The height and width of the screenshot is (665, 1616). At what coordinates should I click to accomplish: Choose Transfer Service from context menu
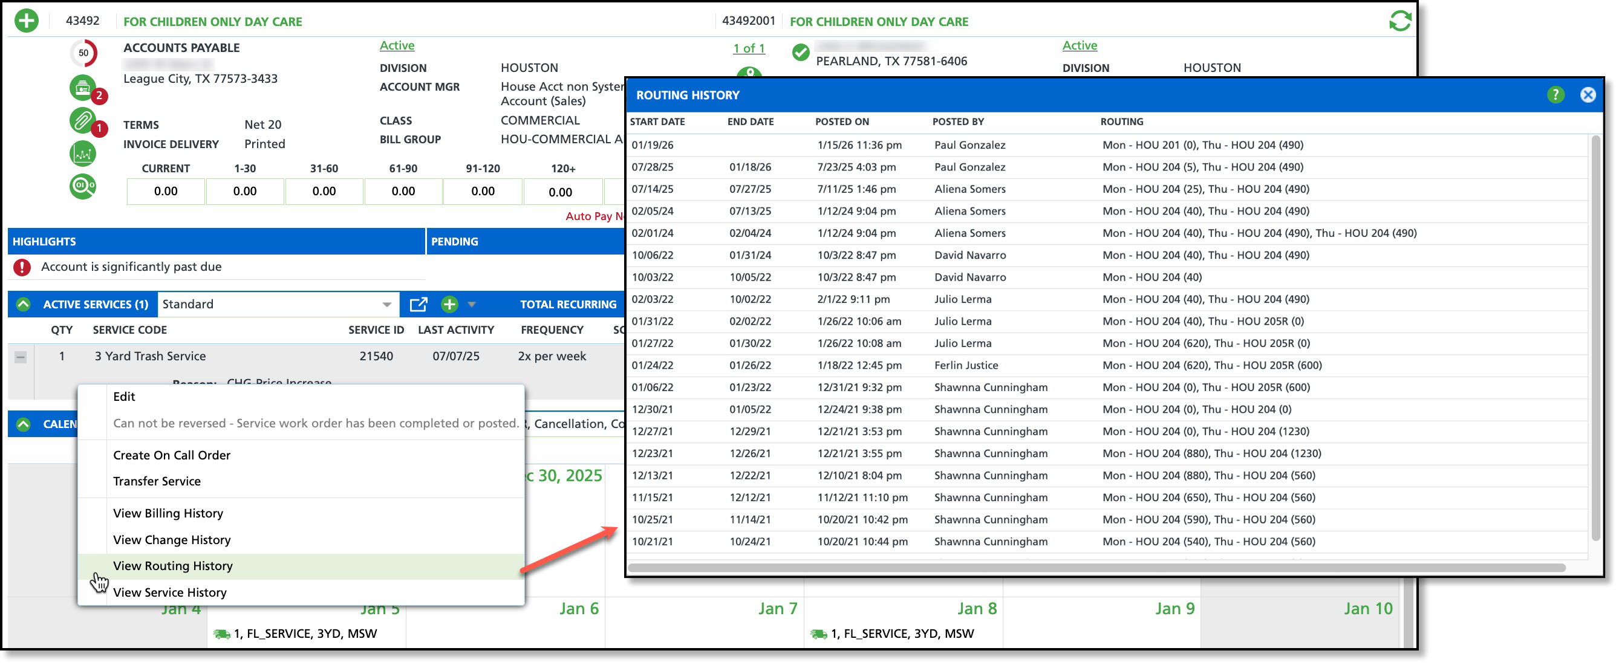[157, 481]
